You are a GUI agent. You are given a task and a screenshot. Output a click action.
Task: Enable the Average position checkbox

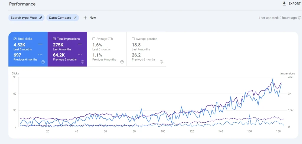(133, 39)
